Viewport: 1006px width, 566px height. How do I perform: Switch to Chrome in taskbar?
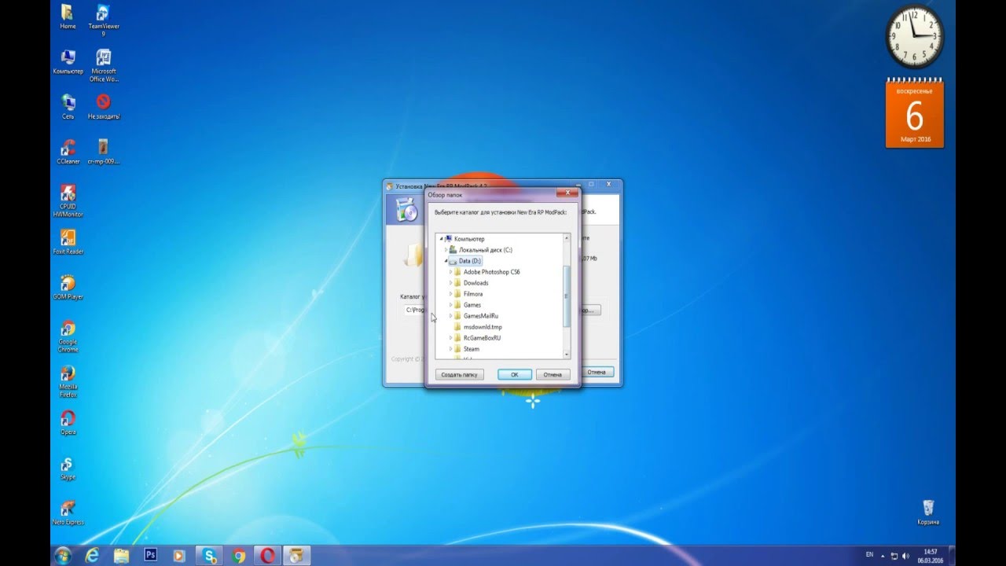pos(239,556)
